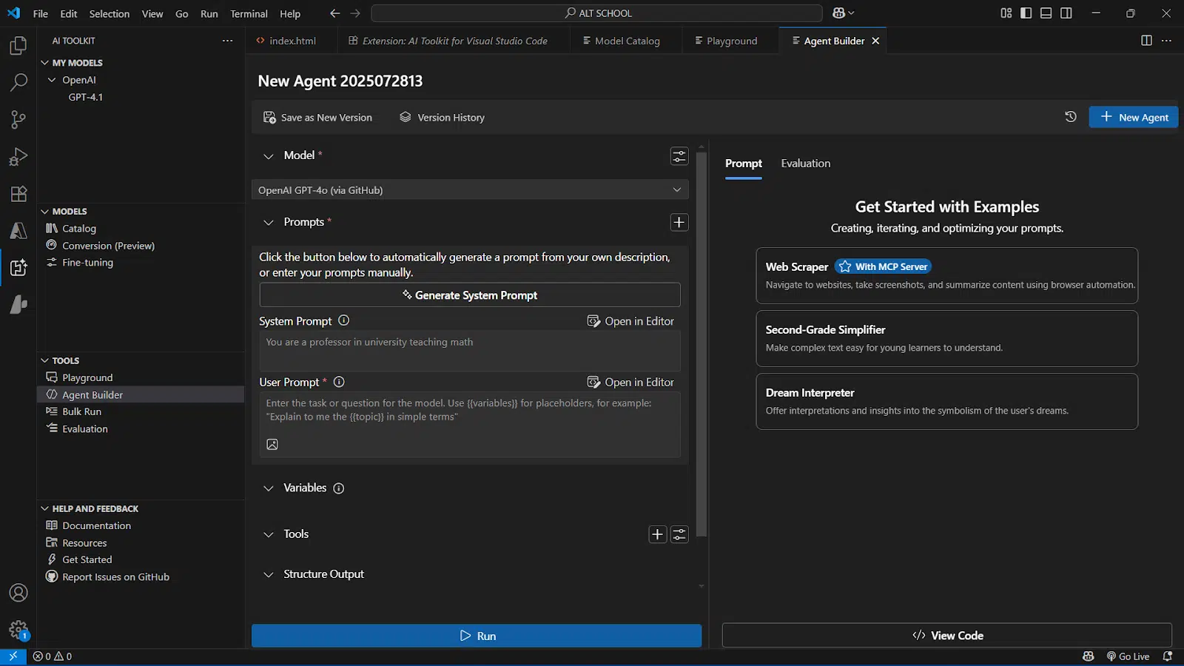Image resolution: width=1184 pixels, height=666 pixels.
Task: Open notifications bell in status bar
Action: 1168,656
